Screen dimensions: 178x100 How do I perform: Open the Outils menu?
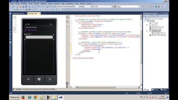63,4
